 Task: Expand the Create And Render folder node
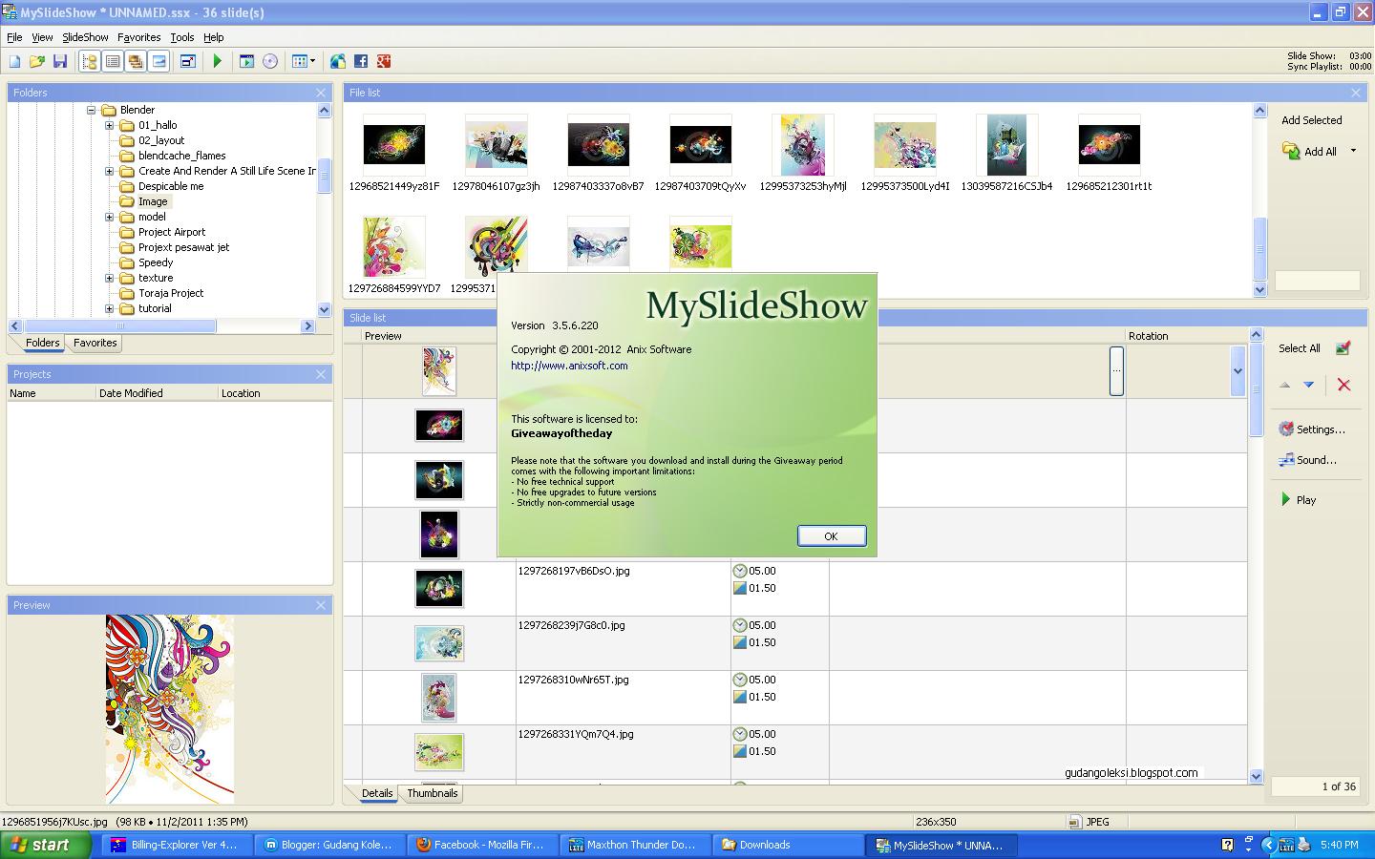[109, 171]
